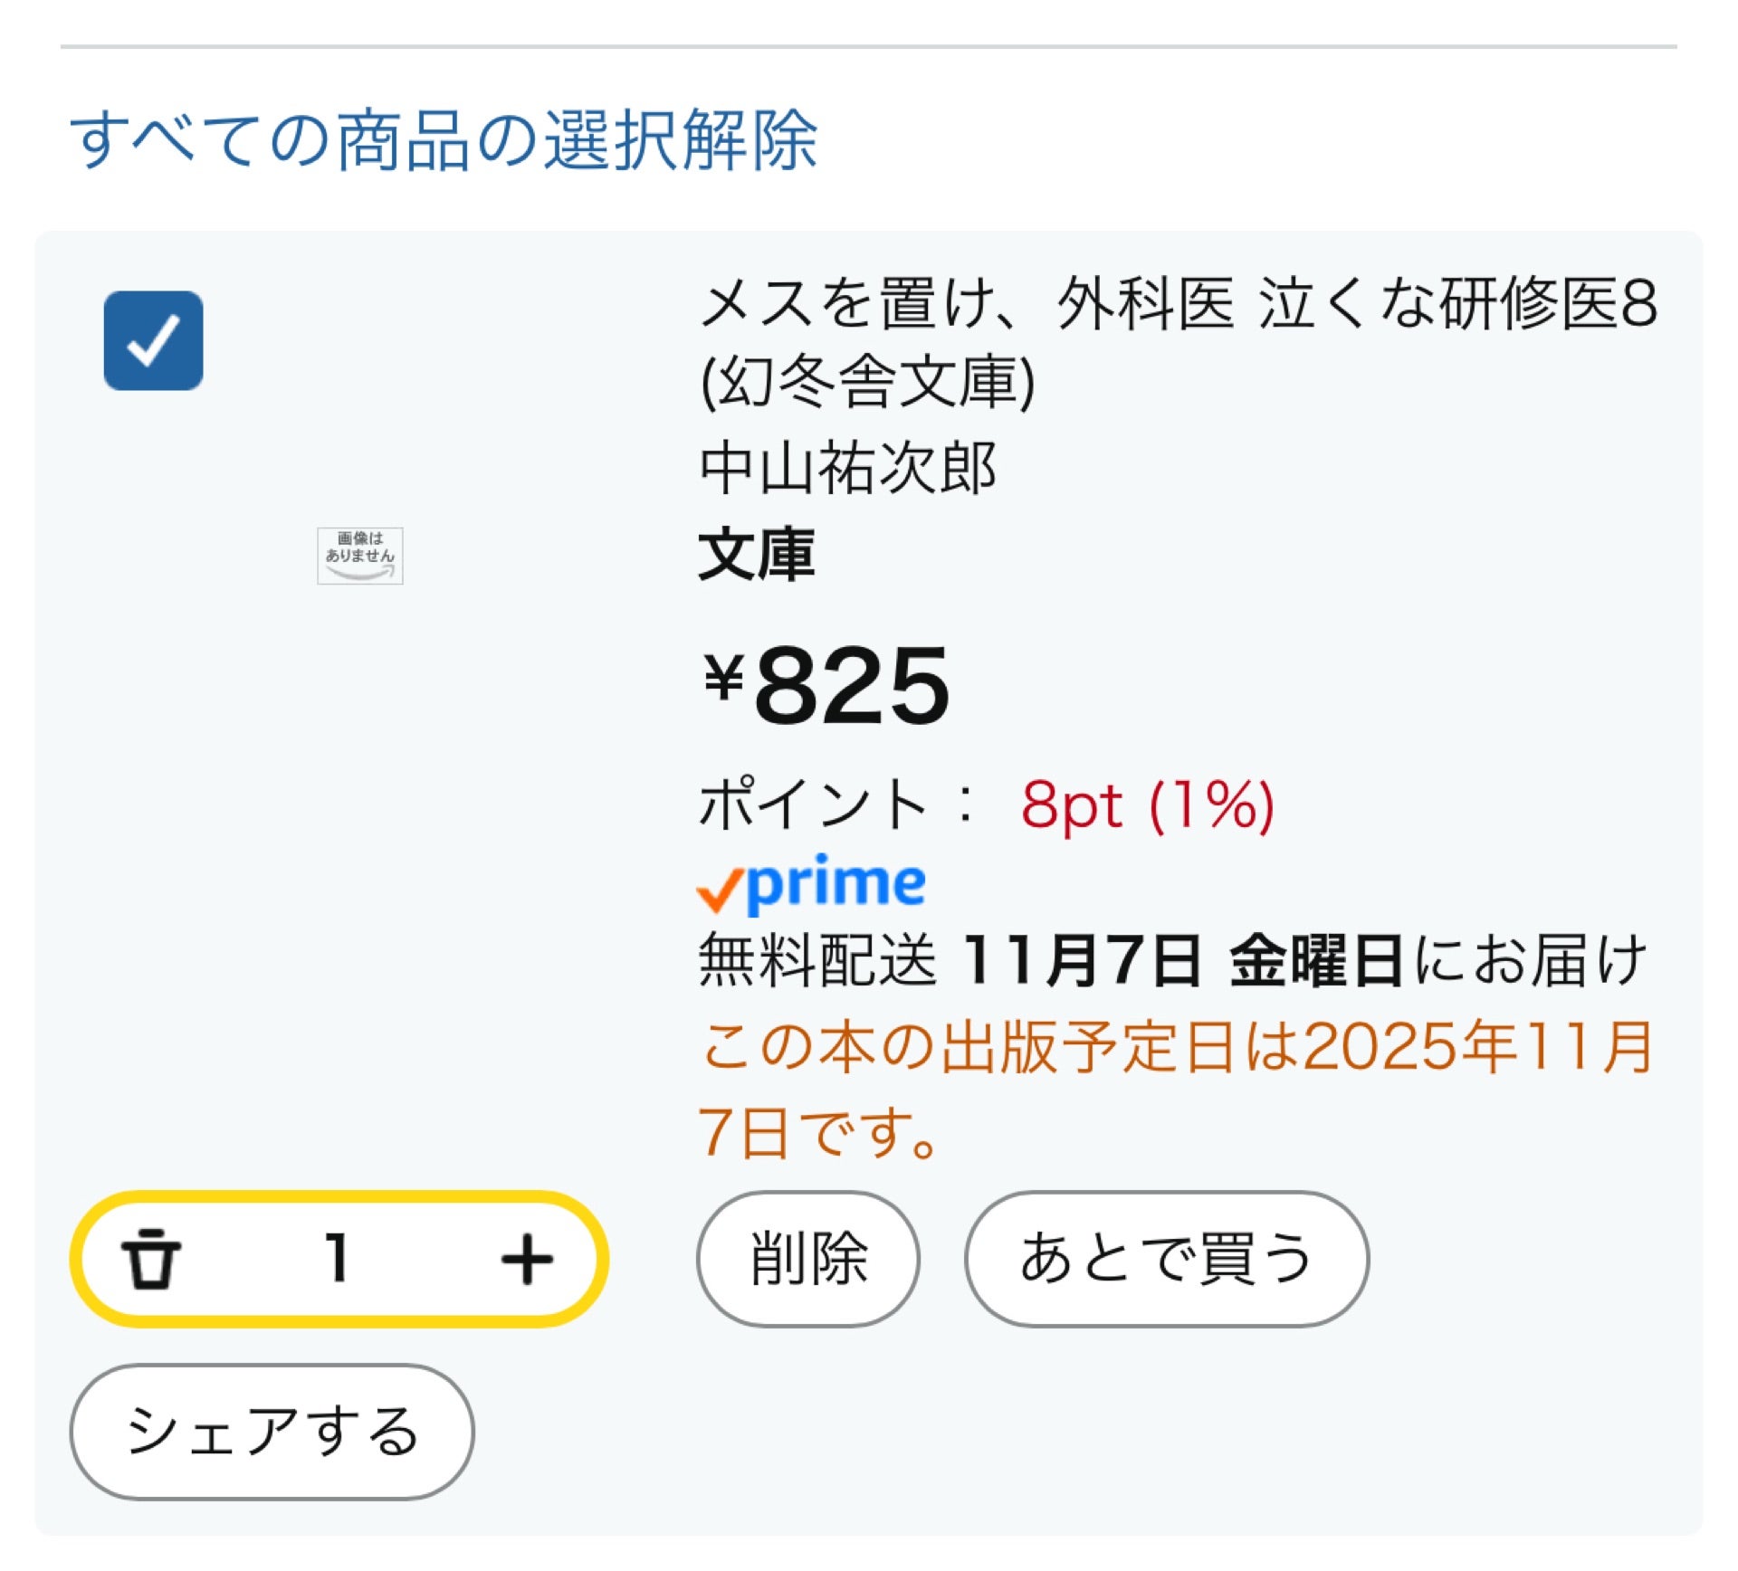Click the bold 文庫 format label
The height and width of the screenshot is (1571, 1738).
pos(756,554)
